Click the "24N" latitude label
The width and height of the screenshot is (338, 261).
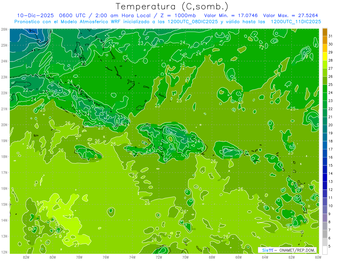[x=4, y=61]
